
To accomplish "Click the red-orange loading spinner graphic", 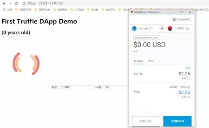I will [x=26, y=64].
